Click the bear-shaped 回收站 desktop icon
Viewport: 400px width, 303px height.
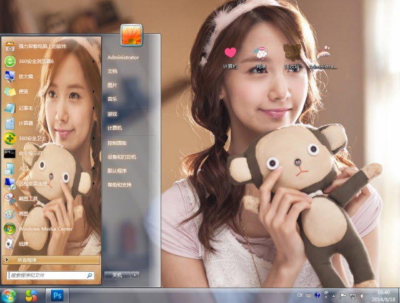tap(292, 57)
